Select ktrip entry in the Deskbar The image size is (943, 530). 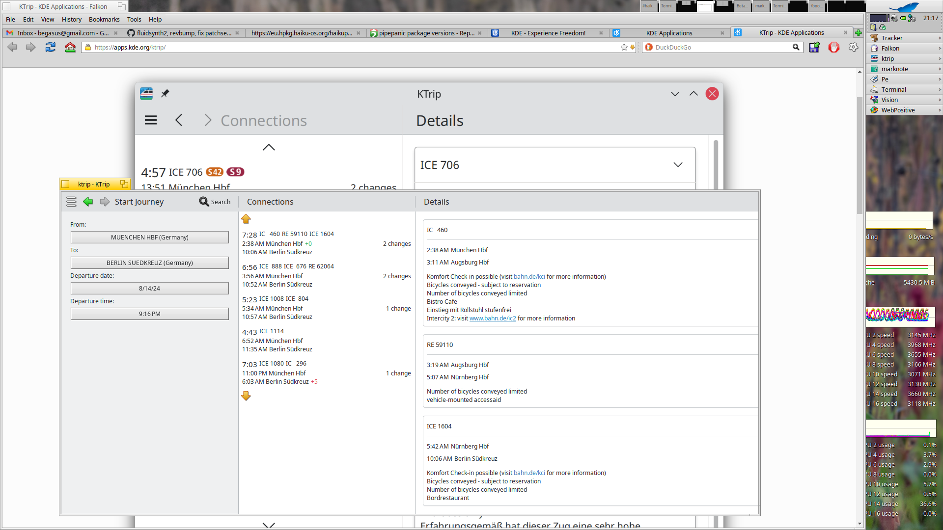tap(903, 58)
